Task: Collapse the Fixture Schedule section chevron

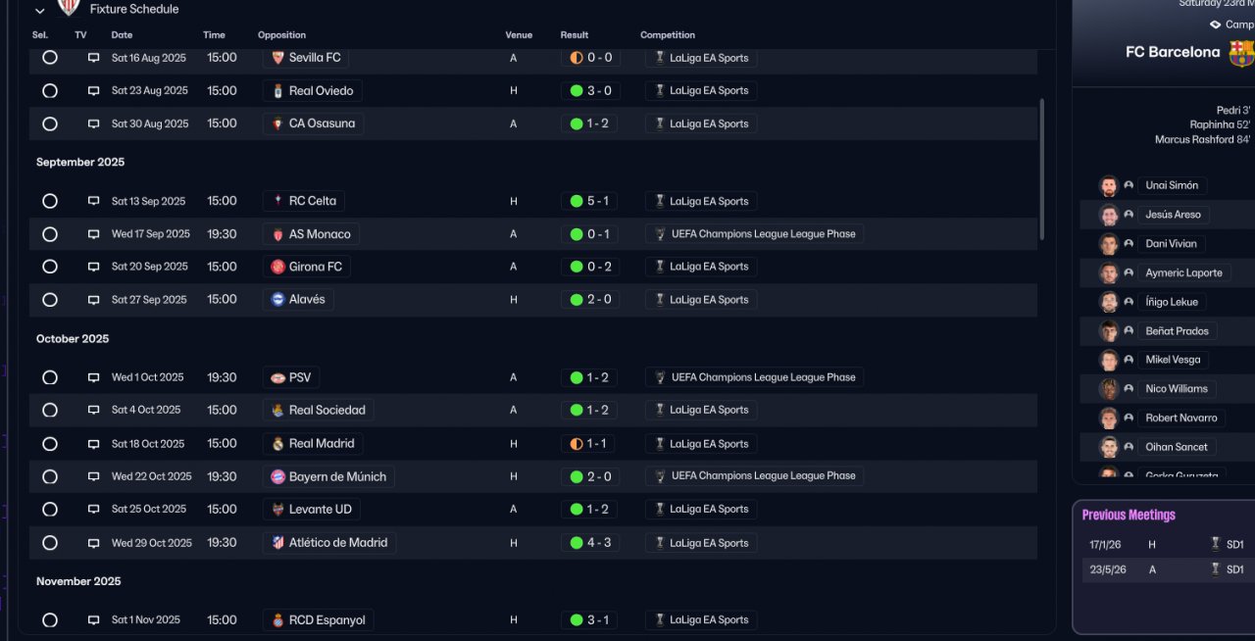Action: pyautogui.click(x=39, y=11)
